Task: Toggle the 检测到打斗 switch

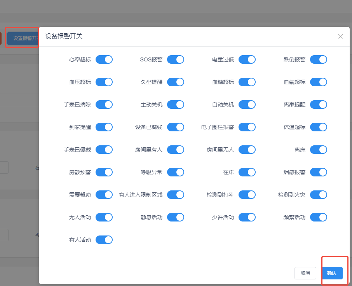Action: pos(247,195)
